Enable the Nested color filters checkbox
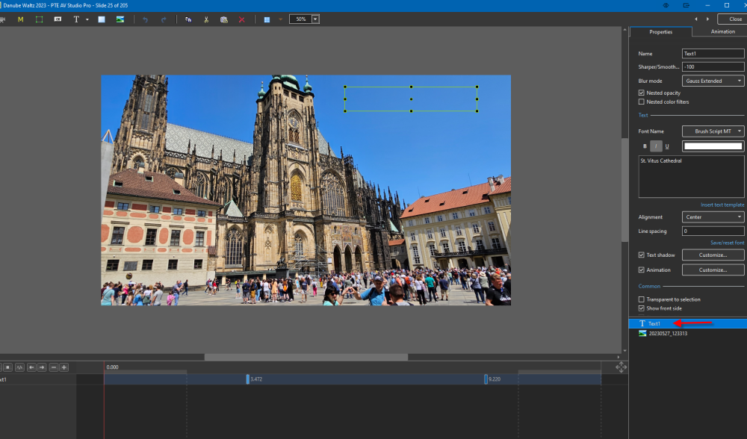 click(642, 102)
